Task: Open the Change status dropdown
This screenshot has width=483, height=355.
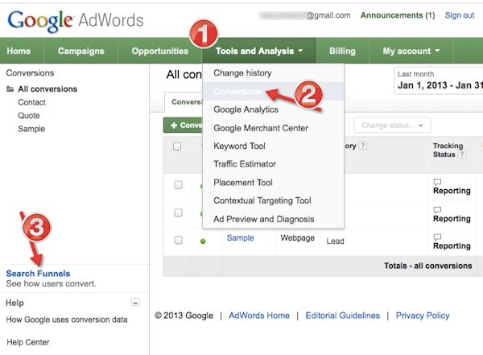Action: [x=392, y=125]
